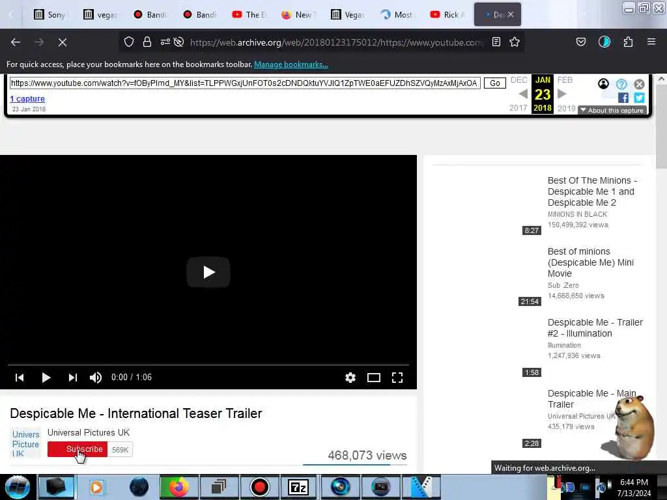Go to next capture with the right arrow

point(562,94)
